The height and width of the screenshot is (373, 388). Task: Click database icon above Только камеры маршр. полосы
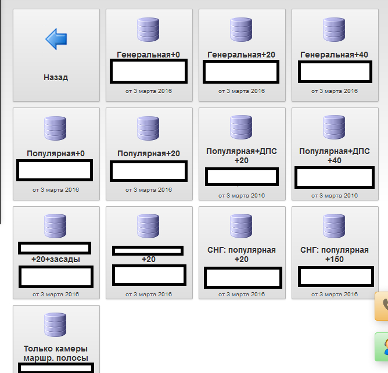coord(56,324)
